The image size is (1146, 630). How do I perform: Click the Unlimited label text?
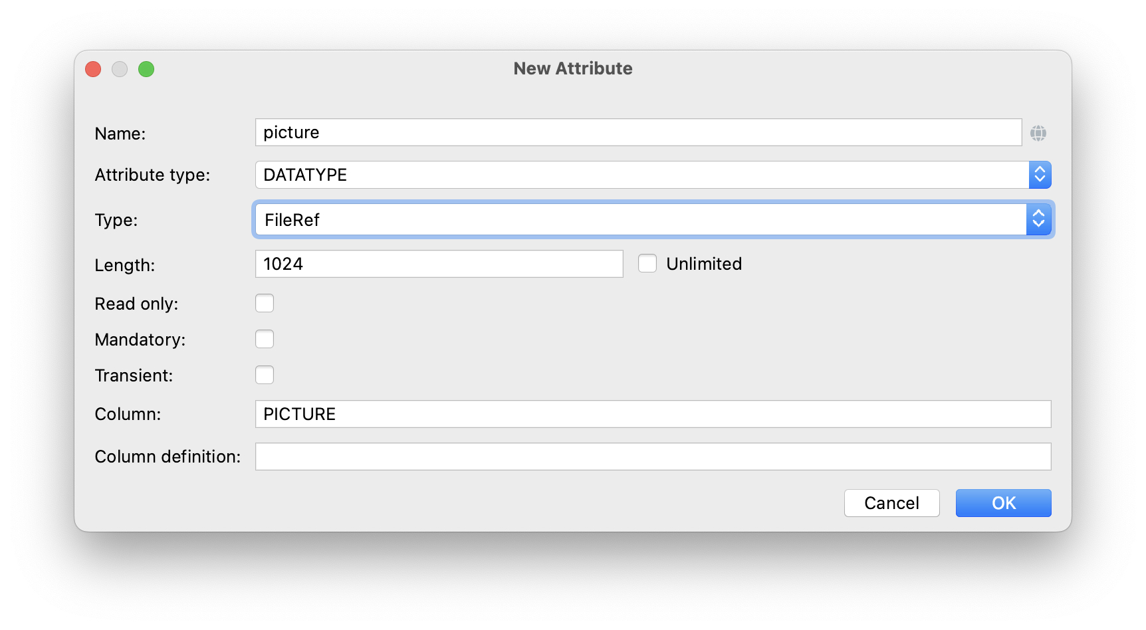[705, 263]
